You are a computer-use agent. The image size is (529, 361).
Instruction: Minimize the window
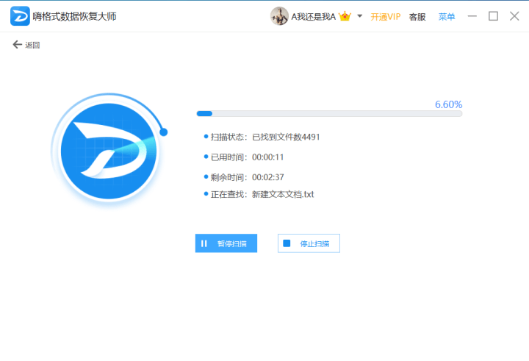pyautogui.click(x=472, y=16)
